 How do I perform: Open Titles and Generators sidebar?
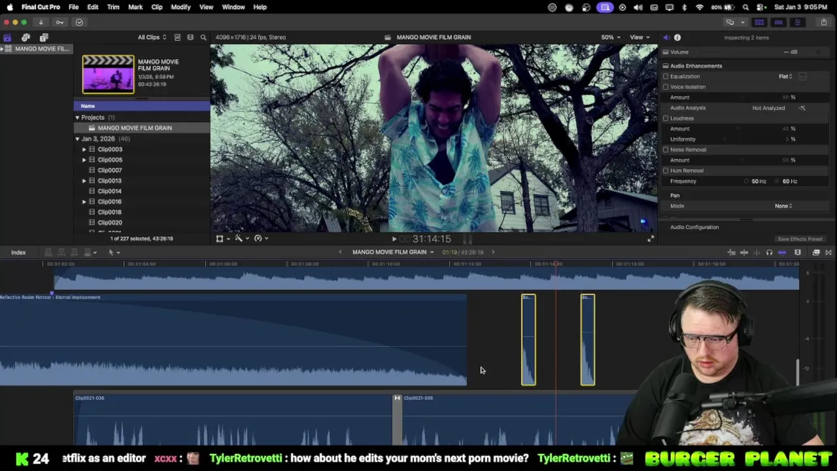[44, 37]
